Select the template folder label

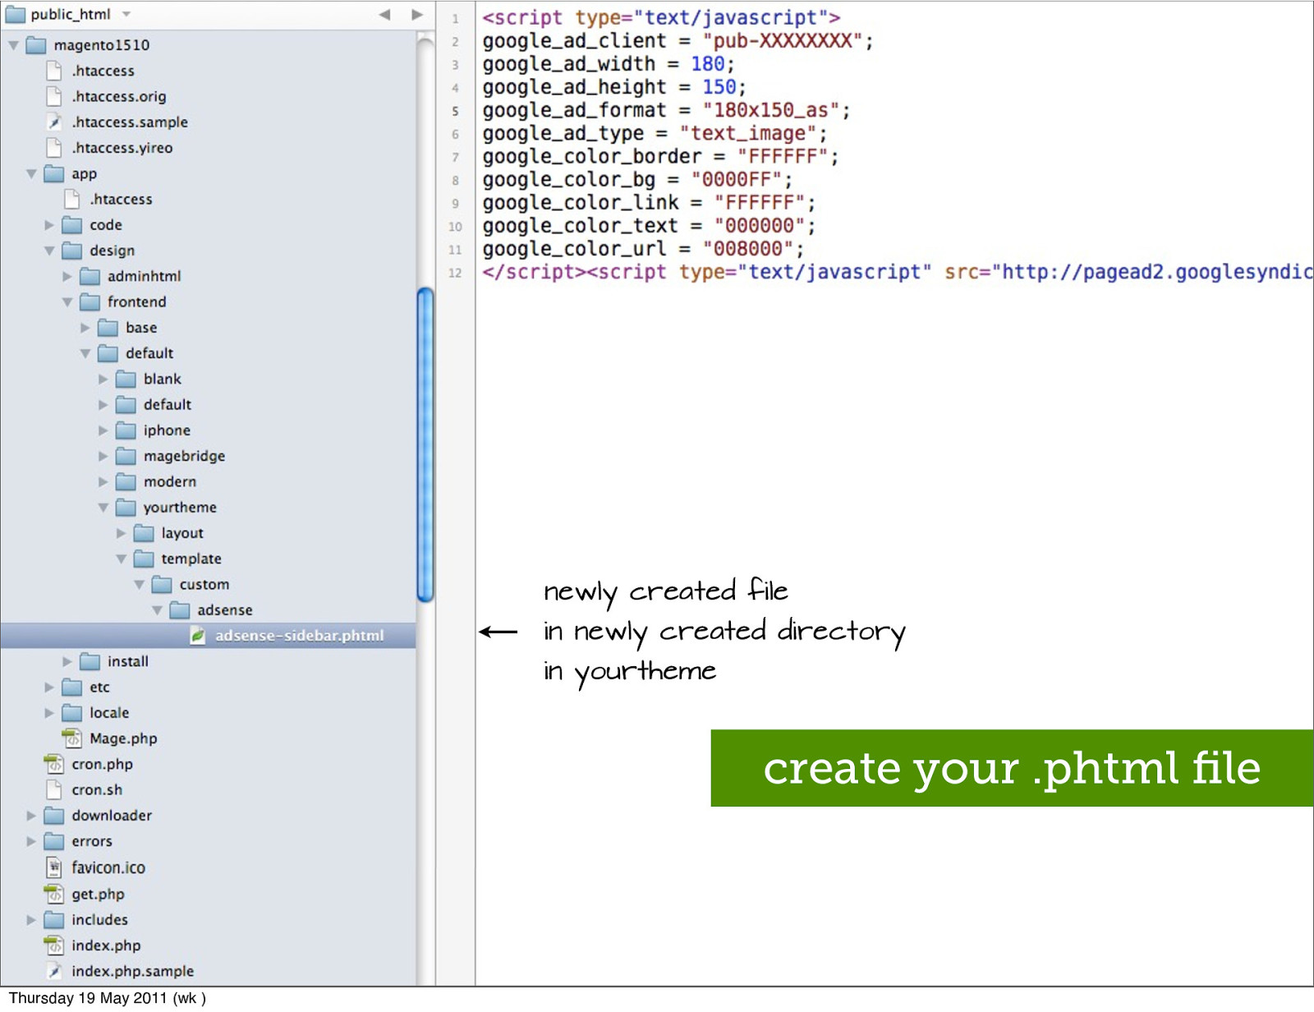[191, 559]
